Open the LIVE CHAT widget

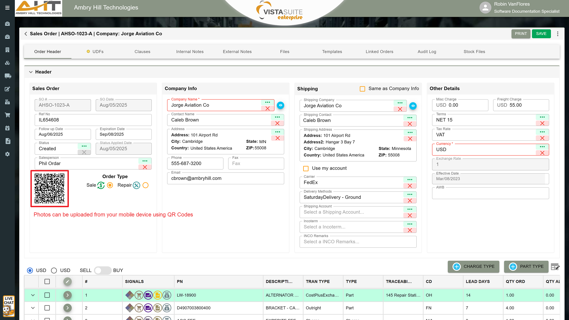(x=9, y=306)
